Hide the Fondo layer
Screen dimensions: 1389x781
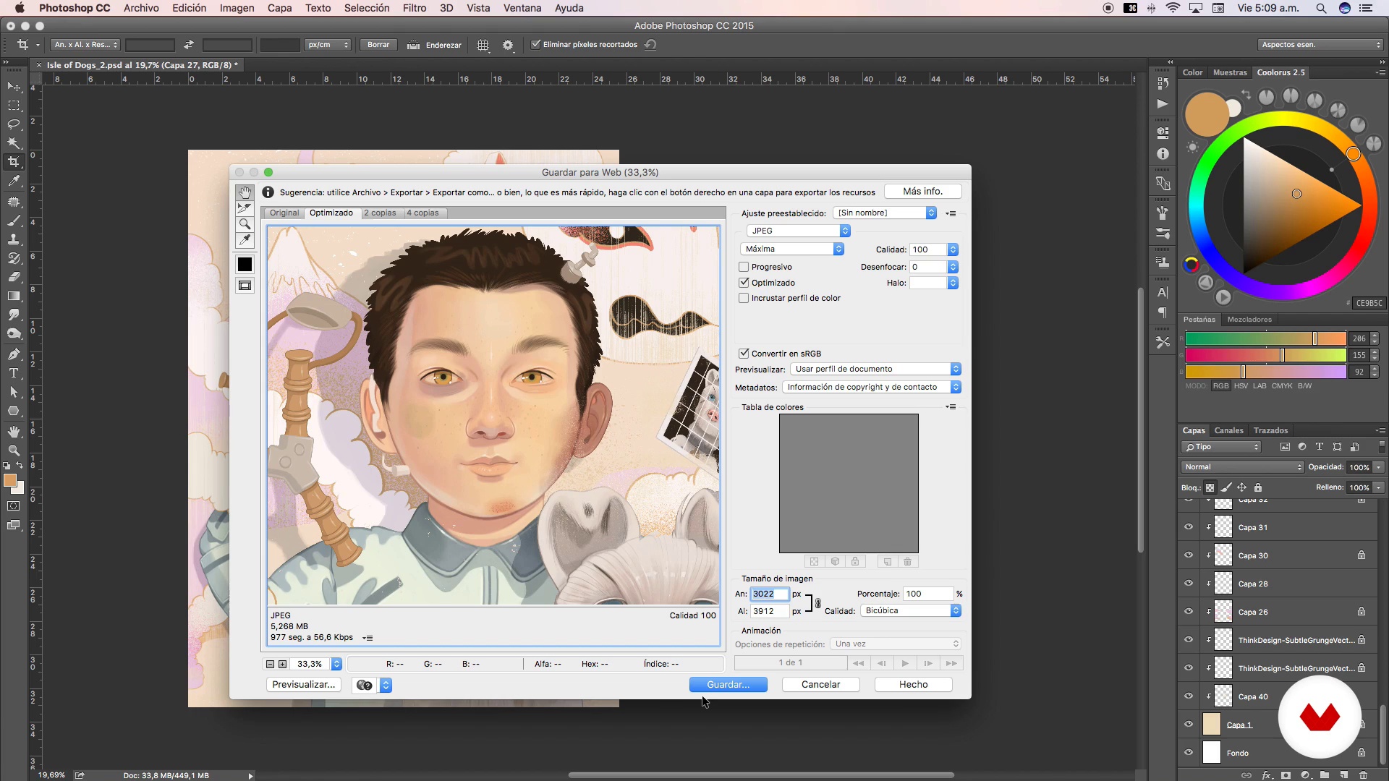click(1188, 753)
